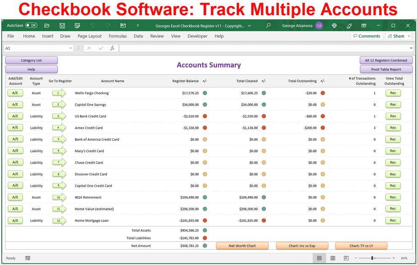Open the Developer tab
Screen dimensions: 417x265
198,36
